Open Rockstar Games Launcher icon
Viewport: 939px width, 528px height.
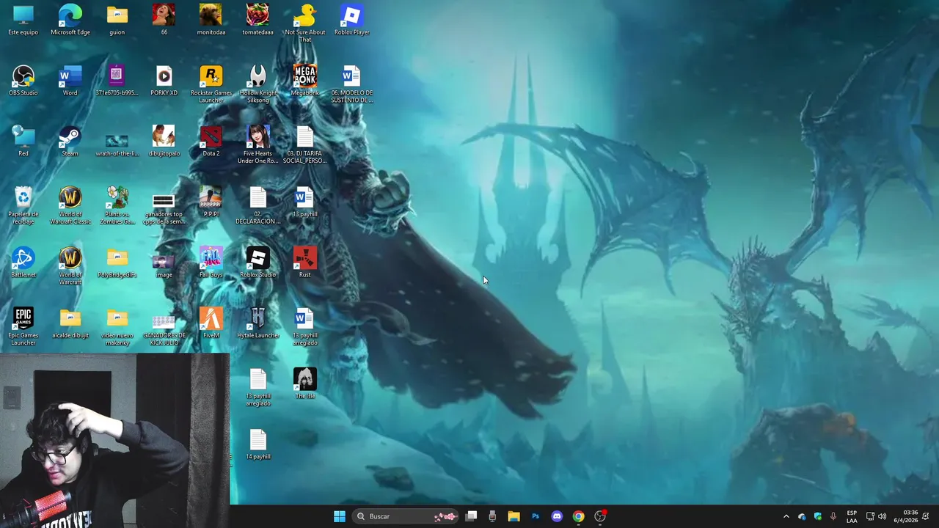tap(211, 84)
